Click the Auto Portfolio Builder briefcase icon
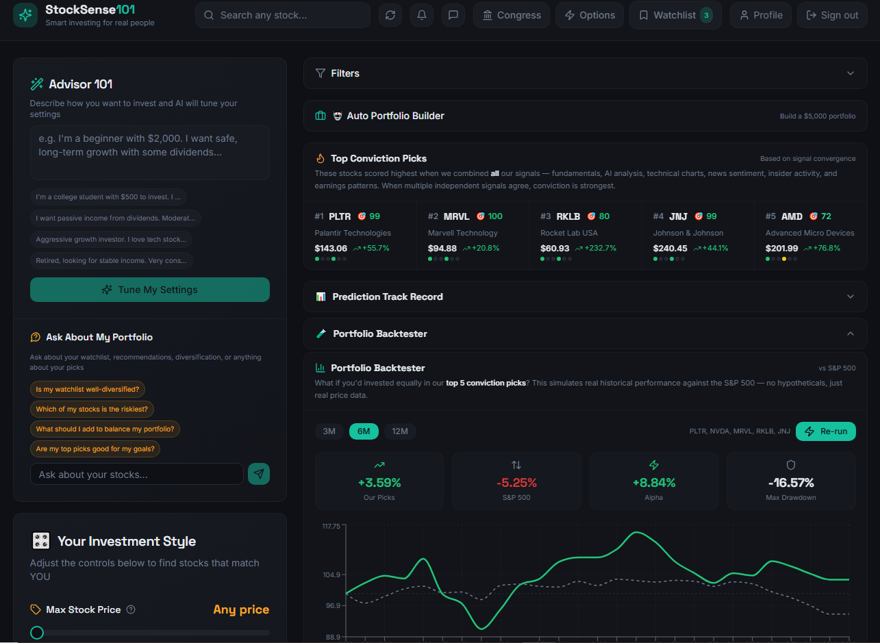Screen dimensions: 880x643 point(320,116)
